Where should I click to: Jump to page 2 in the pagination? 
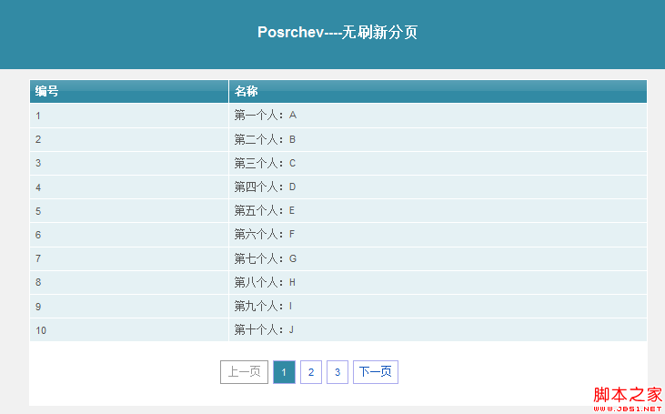(x=311, y=372)
